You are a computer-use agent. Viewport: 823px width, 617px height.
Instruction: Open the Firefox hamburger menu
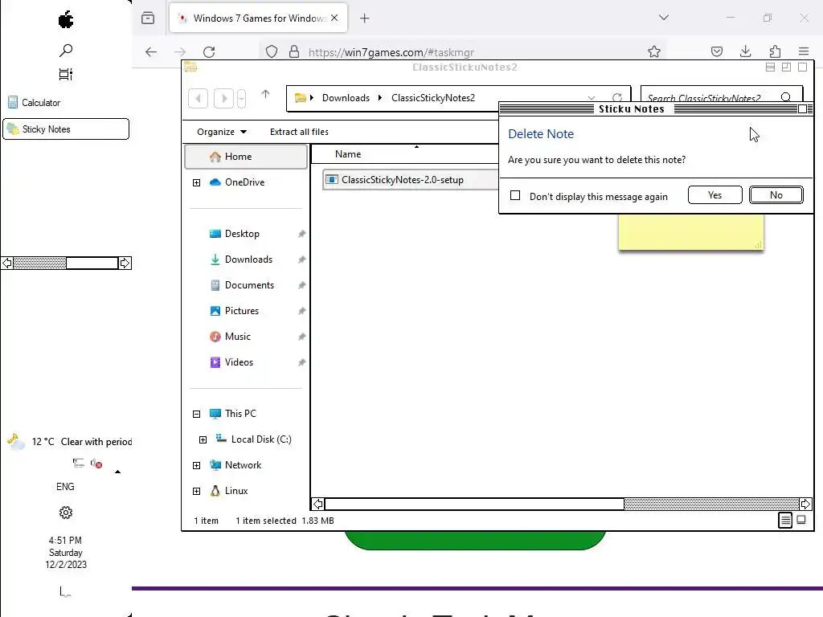(804, 51)
